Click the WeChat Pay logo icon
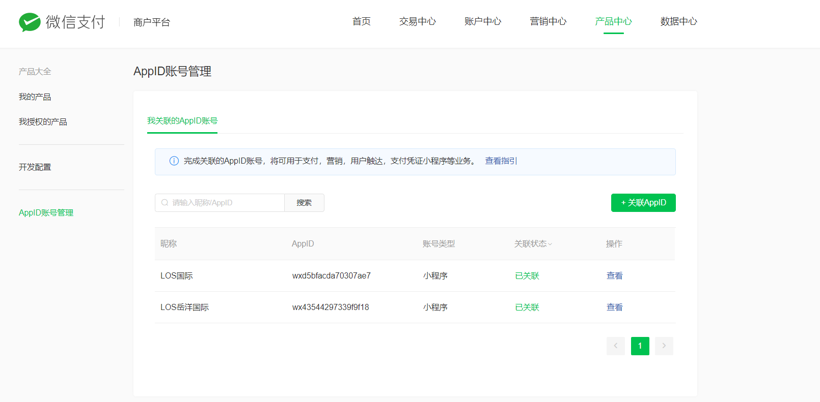The height and width of the screenshot is (402, 820). coord(30,22)
